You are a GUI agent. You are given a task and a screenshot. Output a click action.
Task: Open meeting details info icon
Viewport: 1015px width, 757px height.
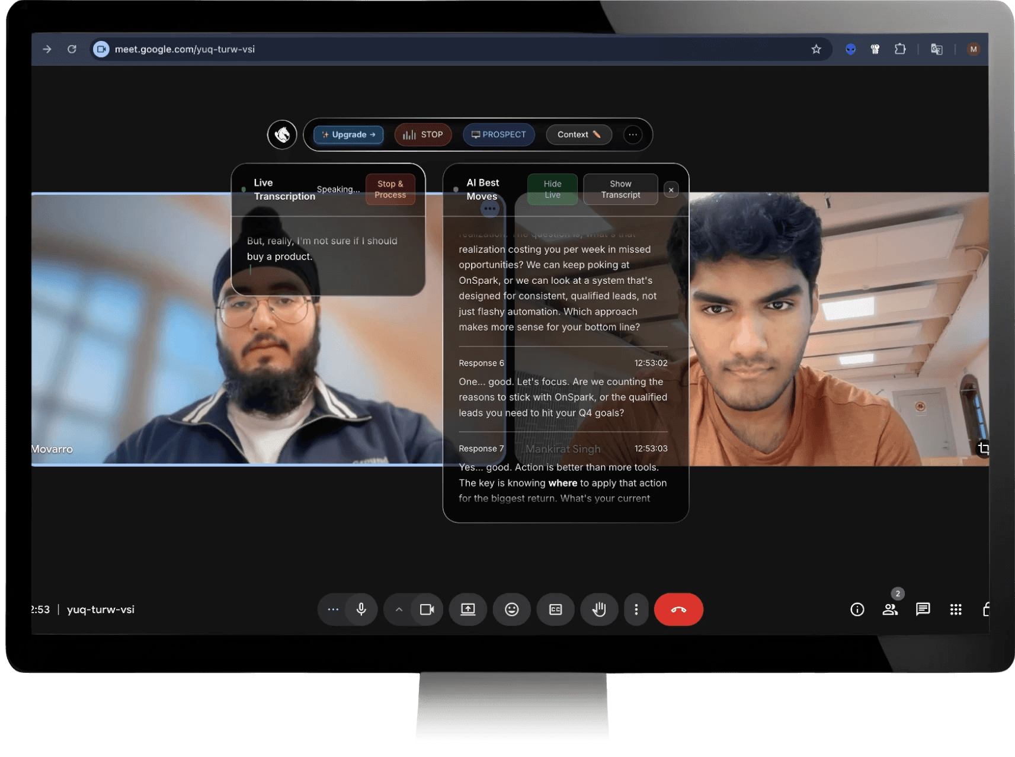click(857, 609)
